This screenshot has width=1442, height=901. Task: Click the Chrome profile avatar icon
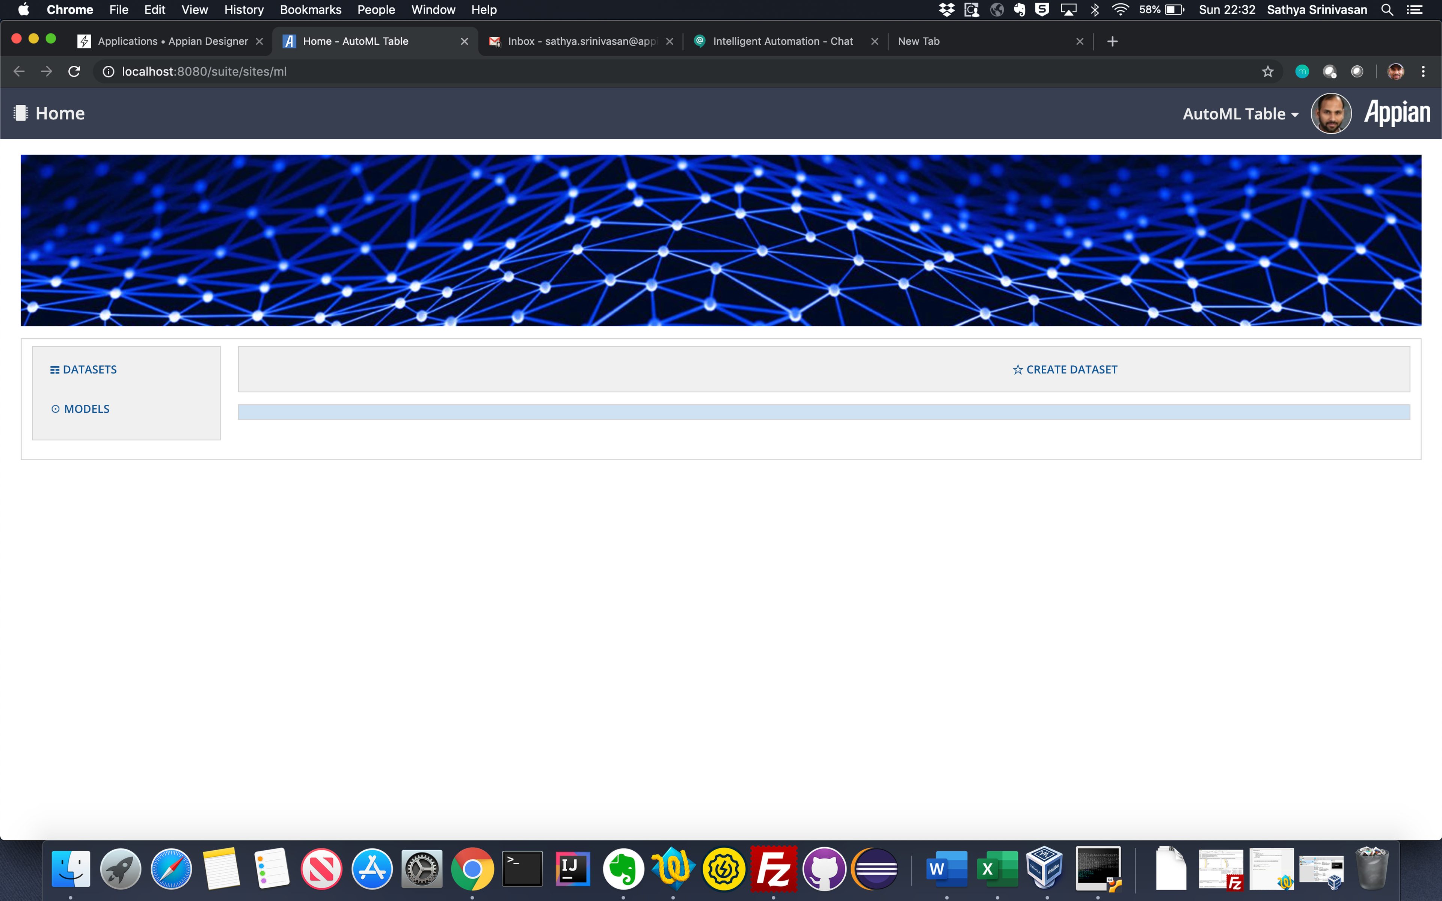coord(1395,71)
